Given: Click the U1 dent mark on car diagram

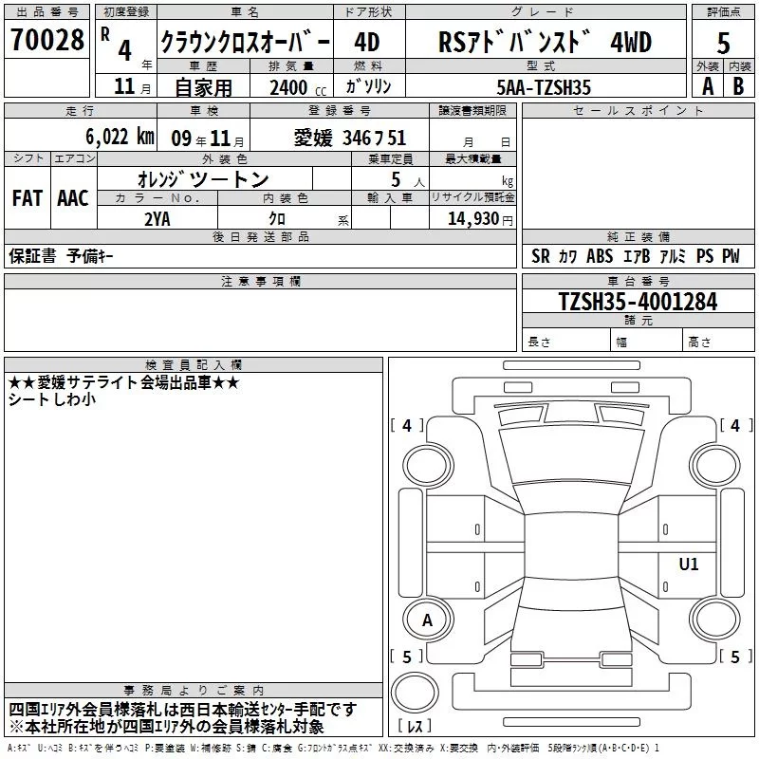Looking at the screenshot, I should (688, 565).
